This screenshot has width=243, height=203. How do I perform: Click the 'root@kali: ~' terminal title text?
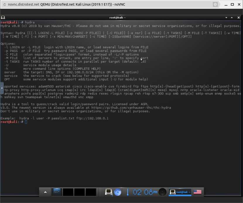[x=117, y=18]
